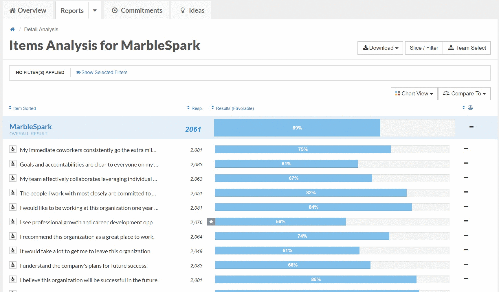
Task: Open the Compare To dropdown
Action: tap(464, 94)
